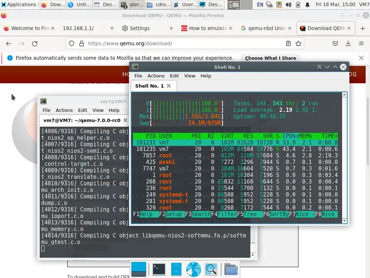Screen dimensions: 370x278
Task: Open Actions menu in vm7@VM7 terminal
Action: point(64,110)
